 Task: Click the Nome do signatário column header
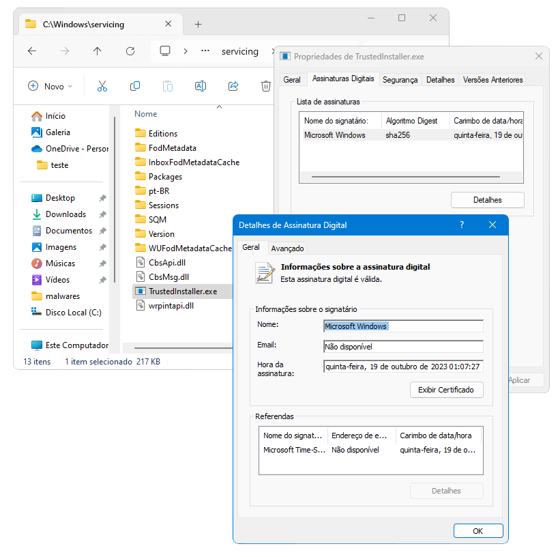[x=340, y=121]
